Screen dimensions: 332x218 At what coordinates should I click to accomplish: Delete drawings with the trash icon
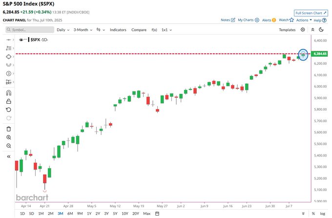coord(9,129)
